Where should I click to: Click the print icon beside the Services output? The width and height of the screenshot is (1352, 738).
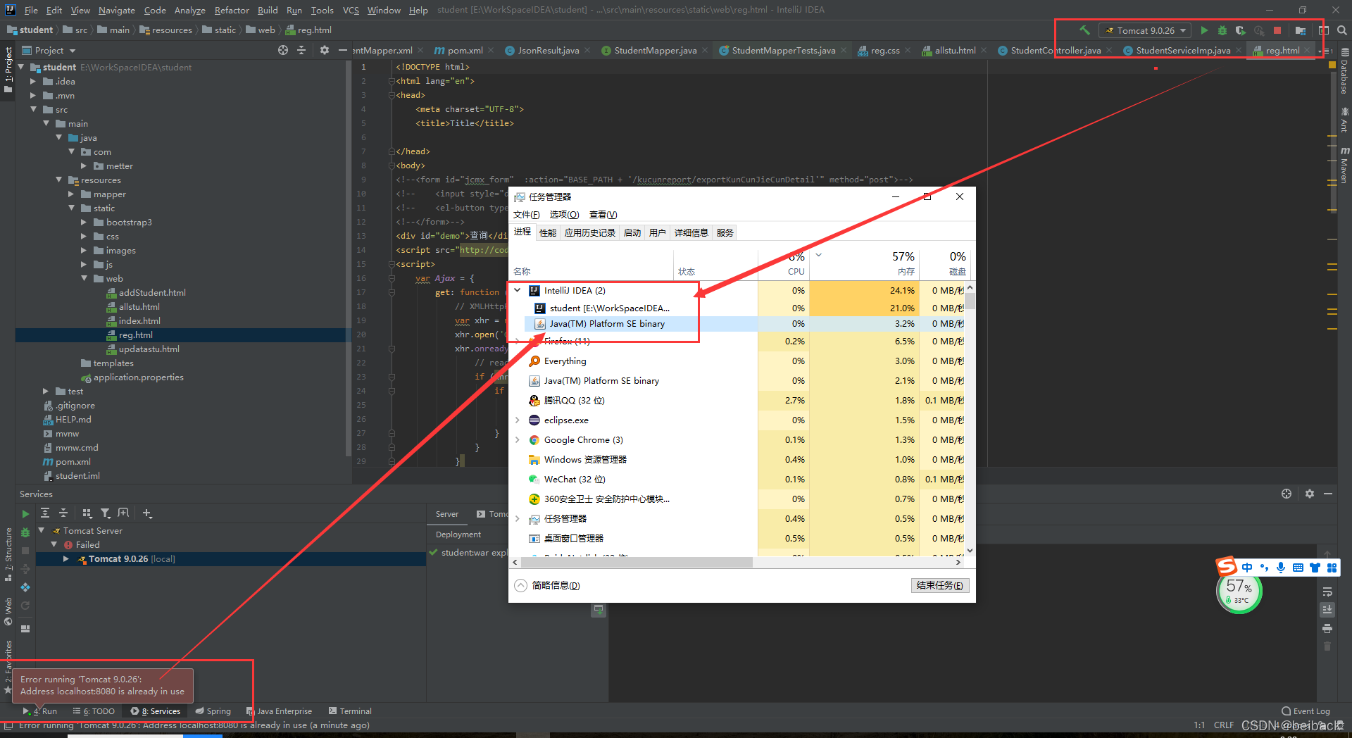click(1327, 628)
